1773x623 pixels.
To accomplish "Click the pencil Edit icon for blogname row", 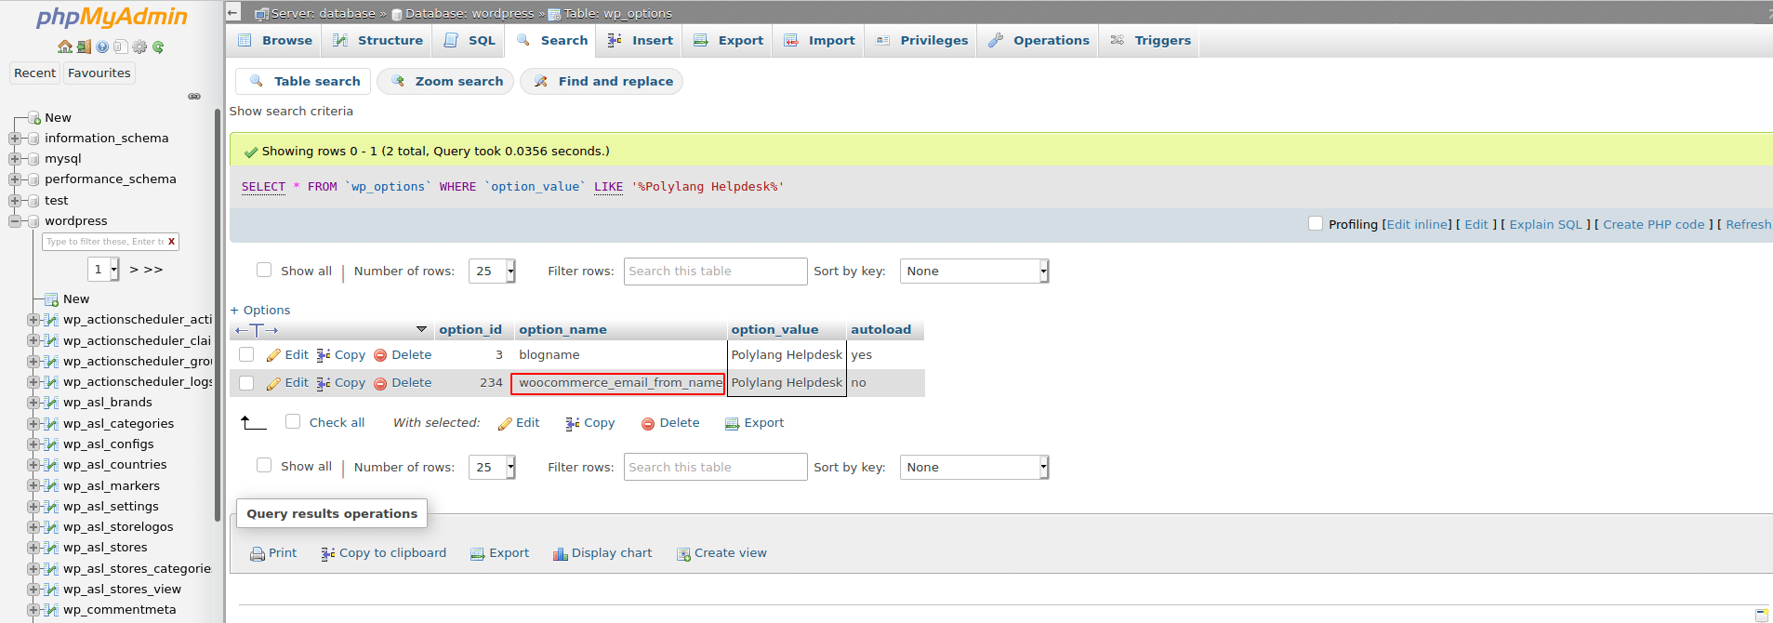I will pyautogui.click(x=273, y=355).
